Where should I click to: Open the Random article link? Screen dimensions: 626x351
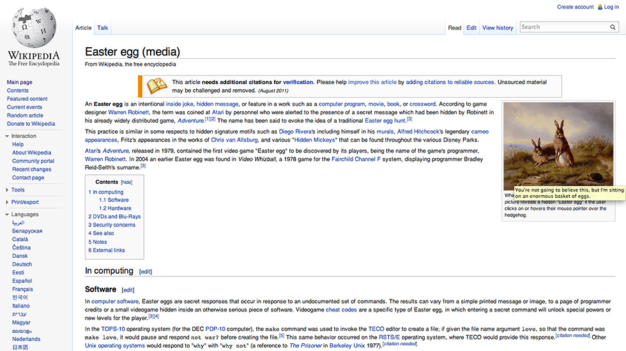[25, 116]
